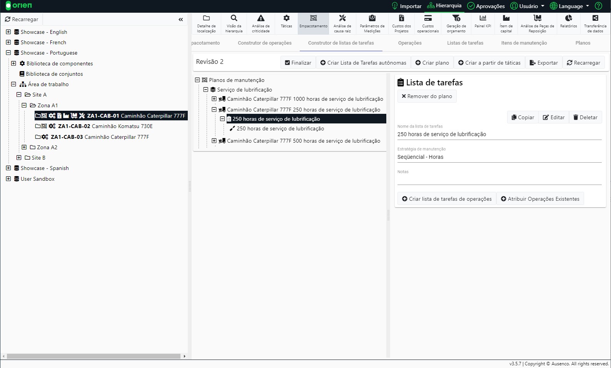Switch to Operações tab
This screenshot has width=611, height=368.
coord(410,43)
